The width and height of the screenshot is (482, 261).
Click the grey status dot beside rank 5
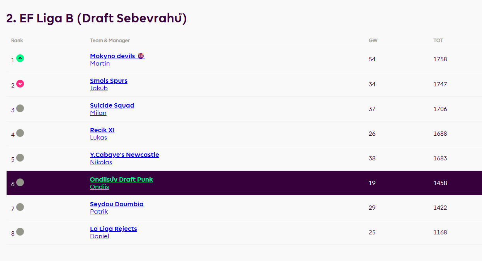[20, 158]
